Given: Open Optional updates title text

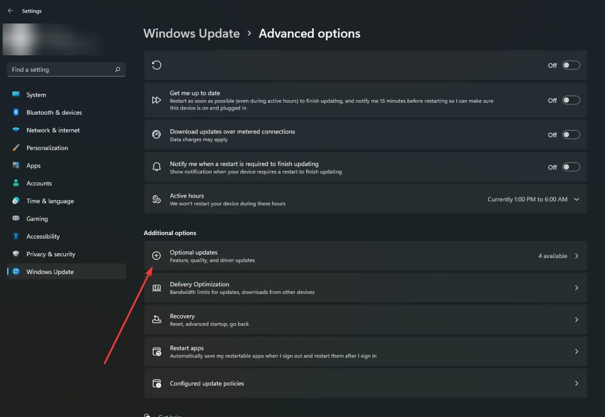Looking at the screenshot, I should pos(194,252).
